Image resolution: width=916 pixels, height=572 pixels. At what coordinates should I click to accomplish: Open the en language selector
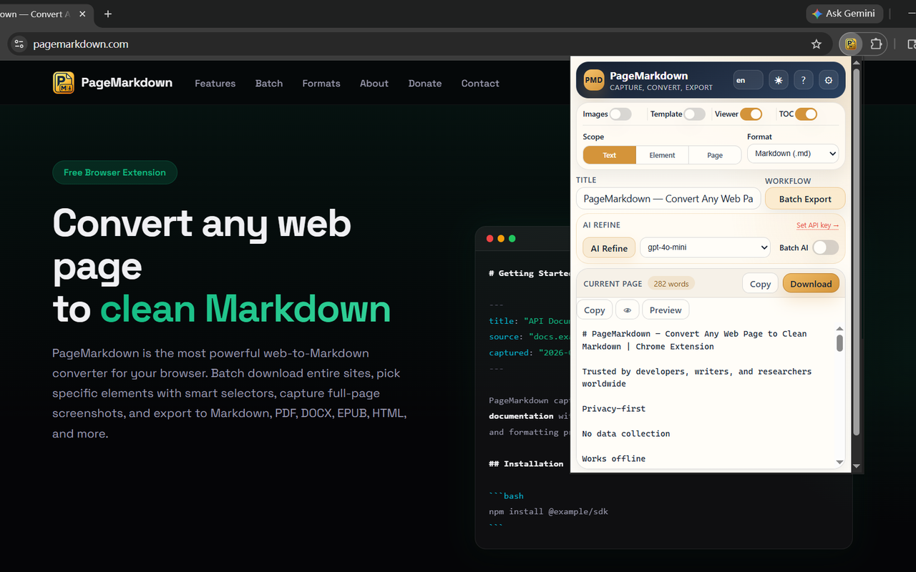click(748, 80)
